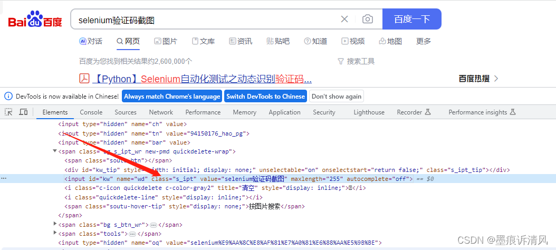
Task: Open the Network tab
Action: point(161,112)
